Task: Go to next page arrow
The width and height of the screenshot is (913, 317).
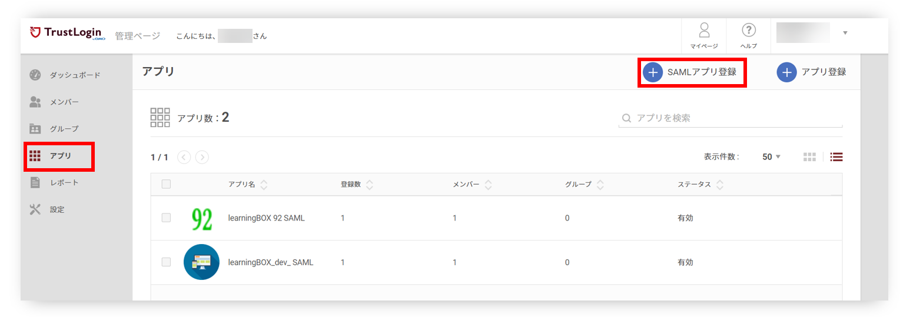Action: click(x=202, y=157)
